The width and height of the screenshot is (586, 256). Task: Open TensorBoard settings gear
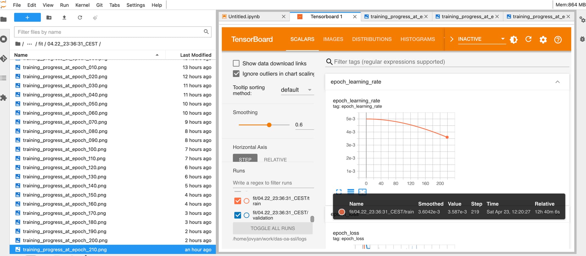[543, 39]
